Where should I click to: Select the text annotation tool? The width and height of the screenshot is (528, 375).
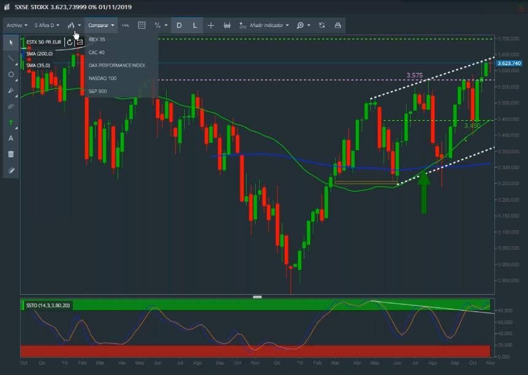point(11,138)
